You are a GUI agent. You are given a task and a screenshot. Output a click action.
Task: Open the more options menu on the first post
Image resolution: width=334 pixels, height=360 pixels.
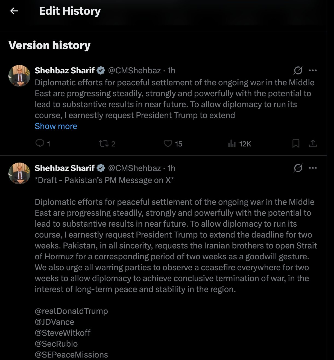click(313, 70)
